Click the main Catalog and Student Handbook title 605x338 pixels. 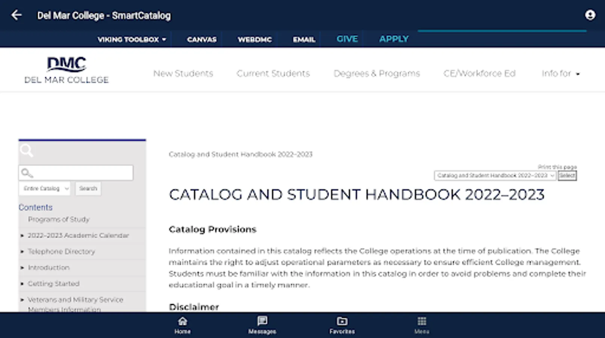(356, 195)
